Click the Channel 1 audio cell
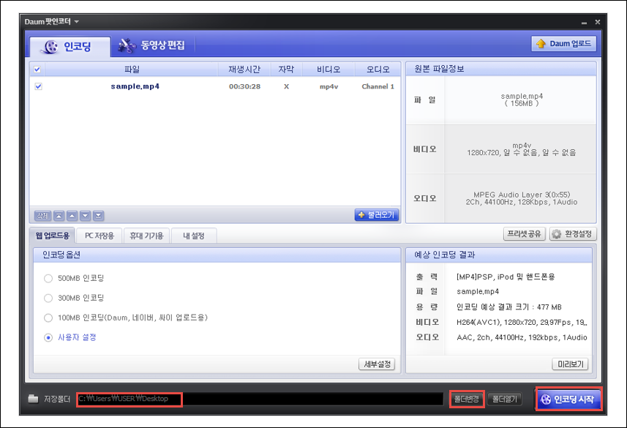 378,86
